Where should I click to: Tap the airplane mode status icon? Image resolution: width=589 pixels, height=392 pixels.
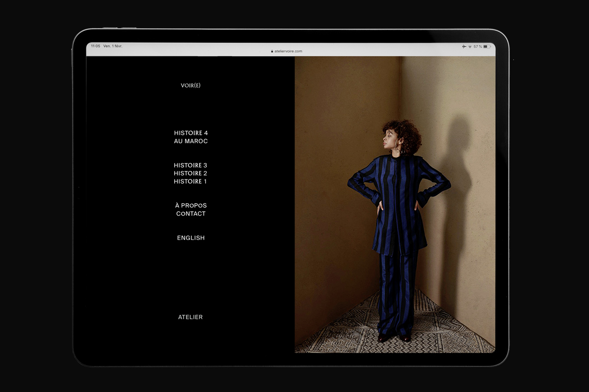pos(464,47)
